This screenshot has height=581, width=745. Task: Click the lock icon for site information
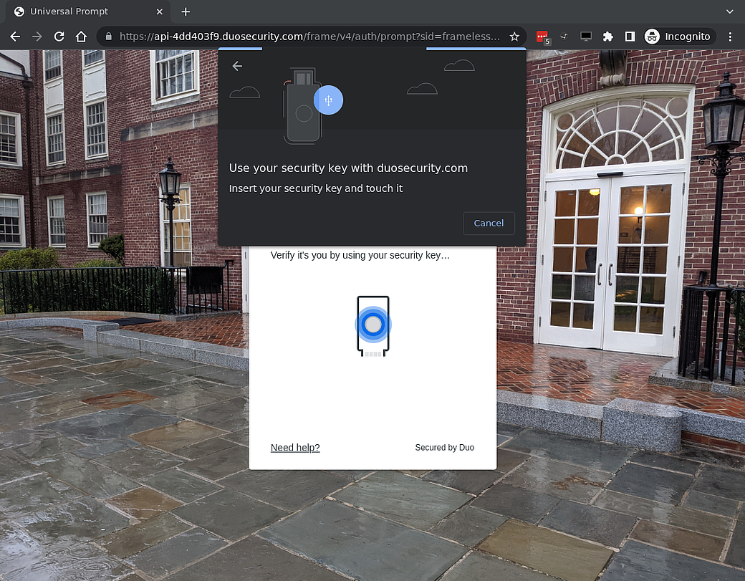click(x=109, y=37)
